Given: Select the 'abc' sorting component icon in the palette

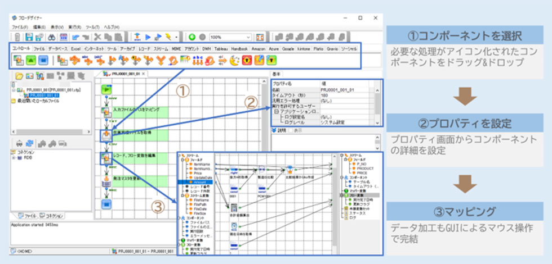Looking at the screenshot, I should [198, 61].
